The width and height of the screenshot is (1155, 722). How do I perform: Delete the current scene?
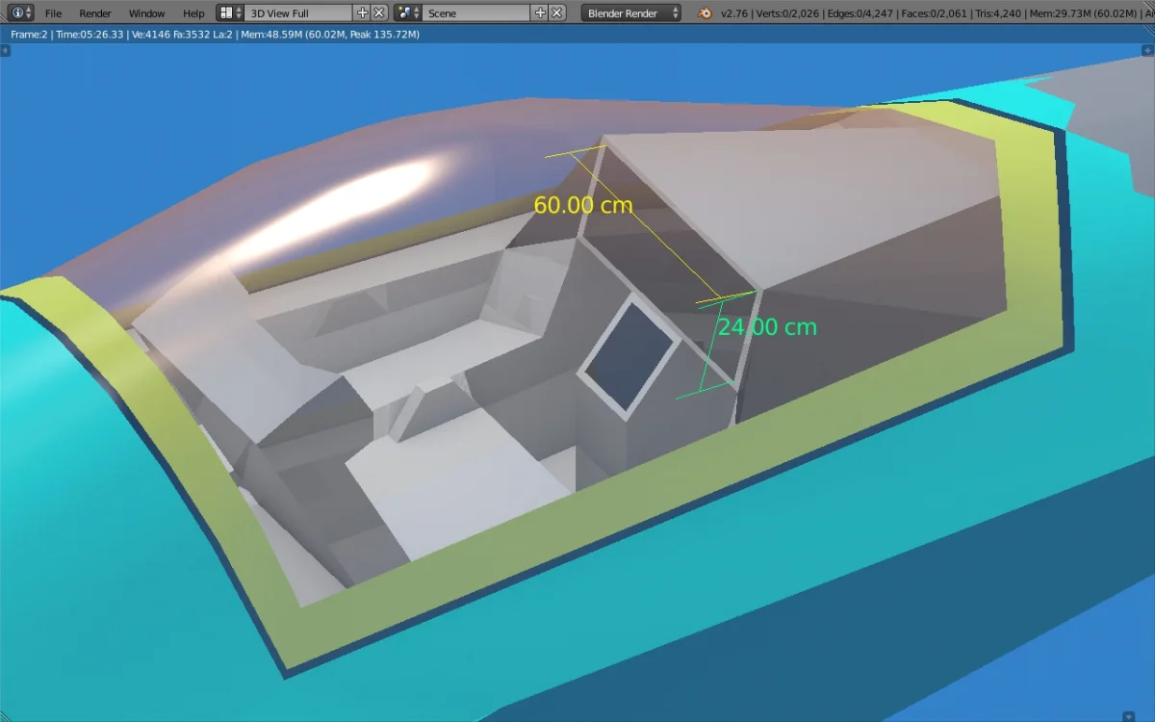click(557, 13)
